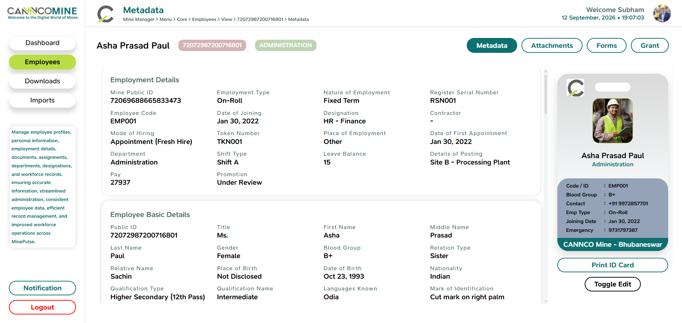Click Date of Birth Oct 23, 1993

coord(344,277)
